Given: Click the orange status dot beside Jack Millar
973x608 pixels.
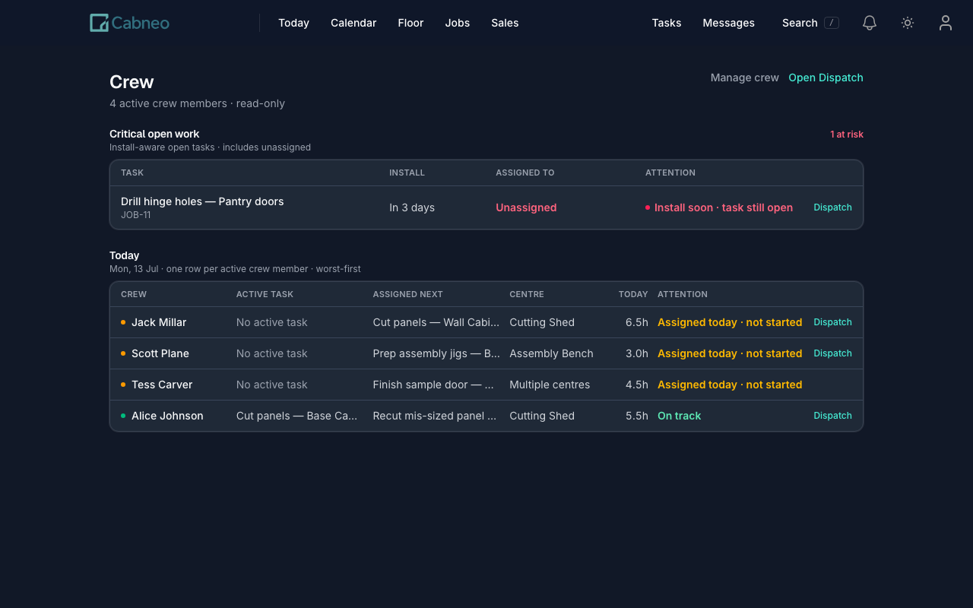Looking at the screenshot, I should (123, 322).
